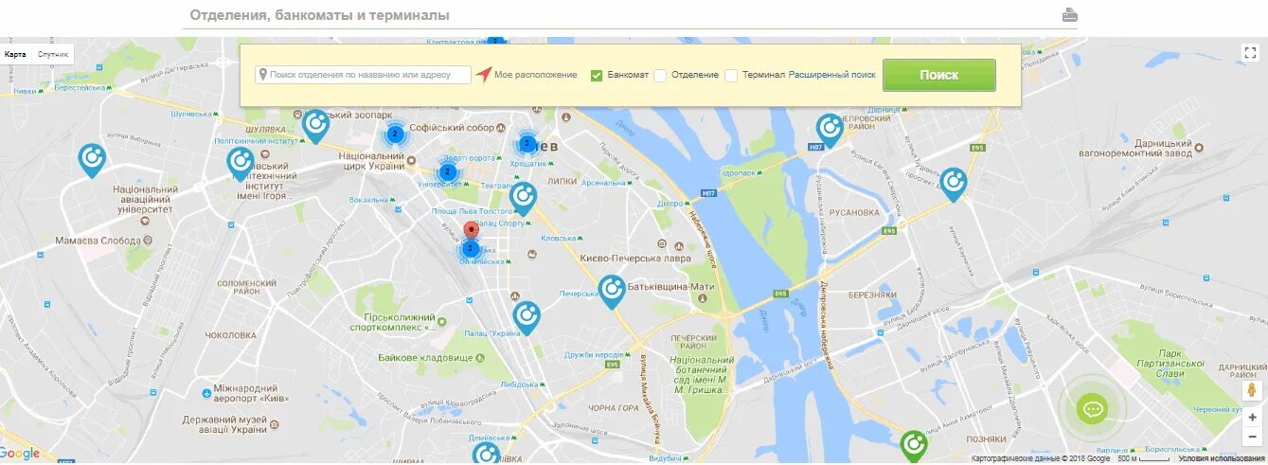This screenshot has height=465, width=1268.
Task: Click the Берестейська metro label
Action: click(x=80, y=87)
